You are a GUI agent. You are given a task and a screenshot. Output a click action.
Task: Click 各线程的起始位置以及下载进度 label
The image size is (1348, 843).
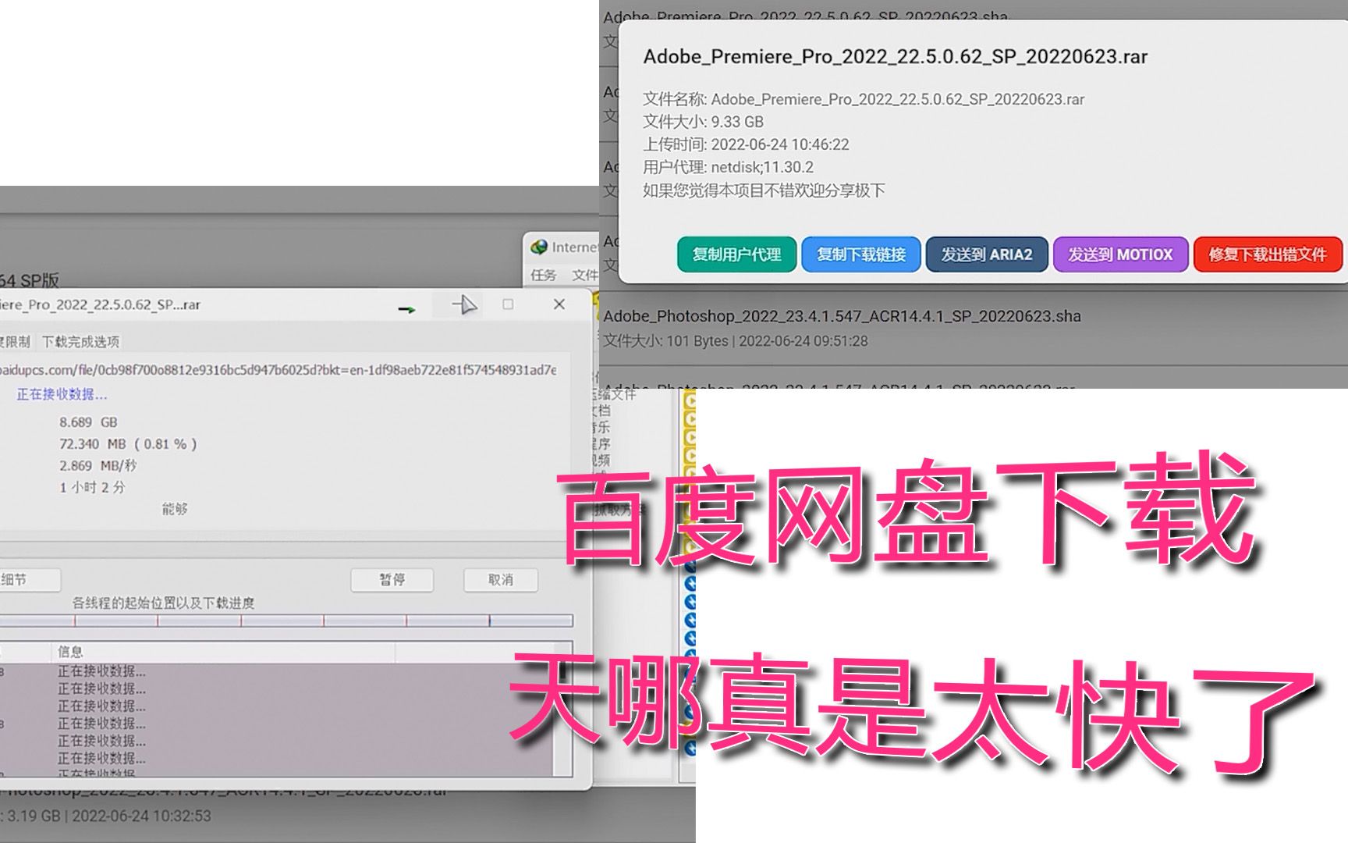coord(163,603)
